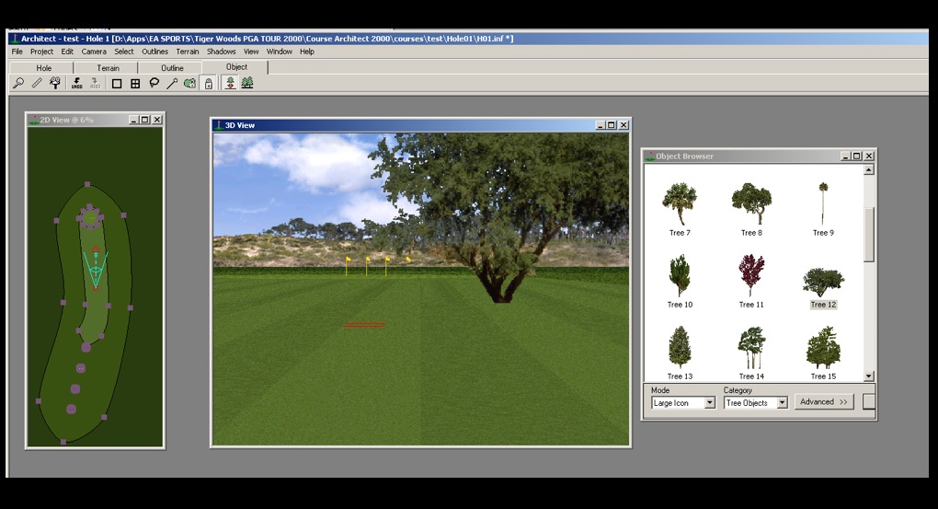The image size is (938, 509).
Task: Click the Object Browser scrollbar thumb
Action: coord(869,234)
